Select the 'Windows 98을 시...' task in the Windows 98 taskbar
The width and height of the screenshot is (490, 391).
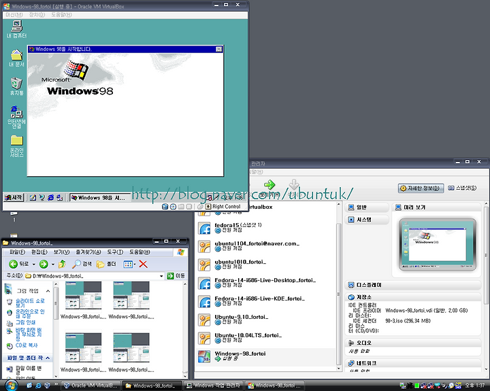coord(99,198)
